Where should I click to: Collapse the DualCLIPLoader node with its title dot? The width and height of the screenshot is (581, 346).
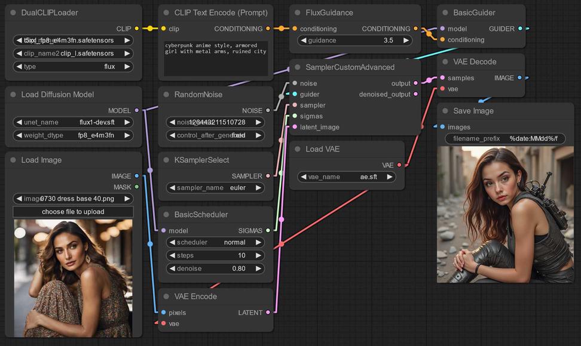13,13
